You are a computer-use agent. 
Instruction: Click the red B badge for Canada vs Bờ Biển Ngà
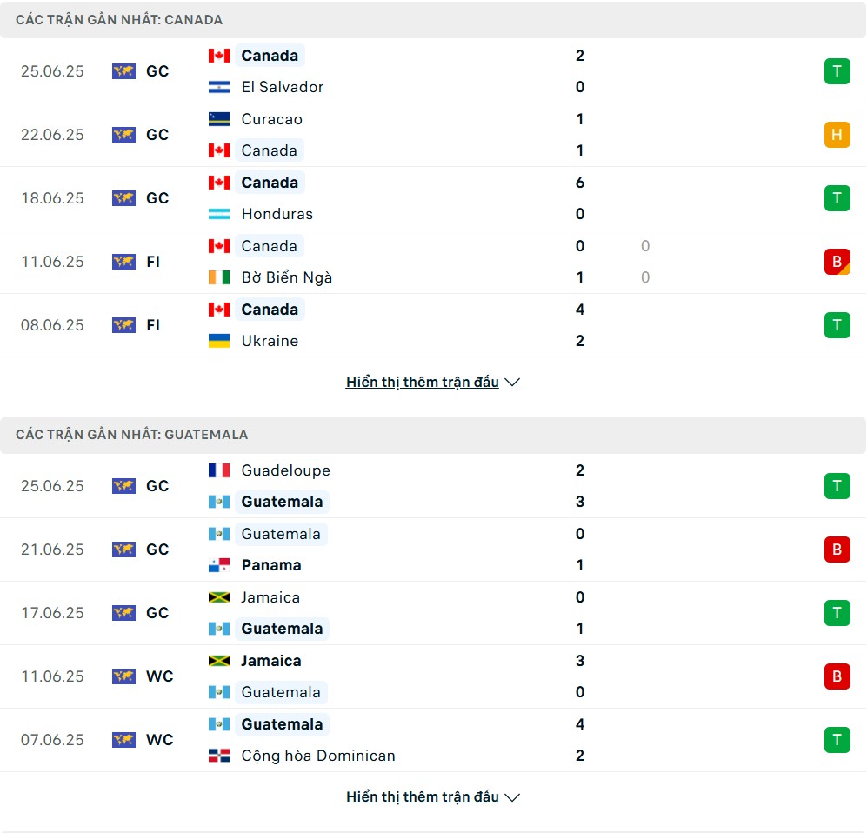pyautogui.click(x=837, y=262)
